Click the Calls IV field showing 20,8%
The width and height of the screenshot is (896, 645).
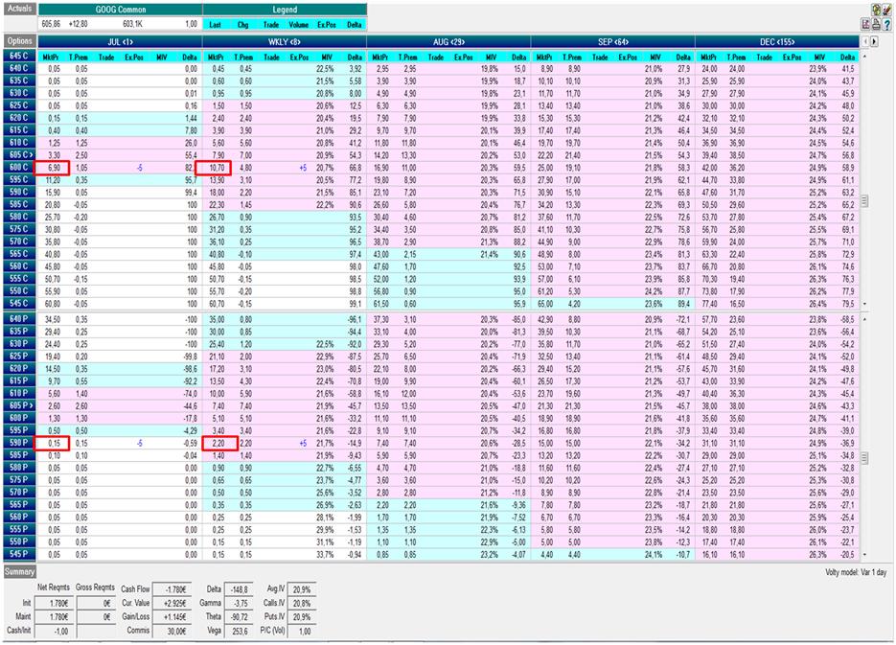(x=302, y=603)
